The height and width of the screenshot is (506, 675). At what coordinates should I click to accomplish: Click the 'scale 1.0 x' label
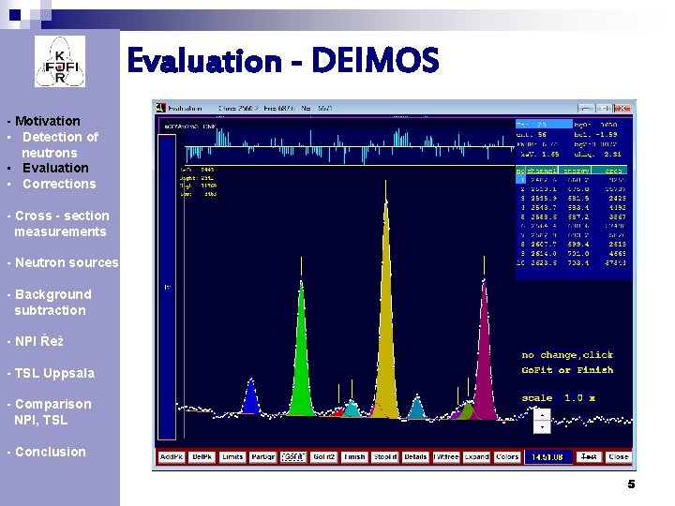coord(559,398)
